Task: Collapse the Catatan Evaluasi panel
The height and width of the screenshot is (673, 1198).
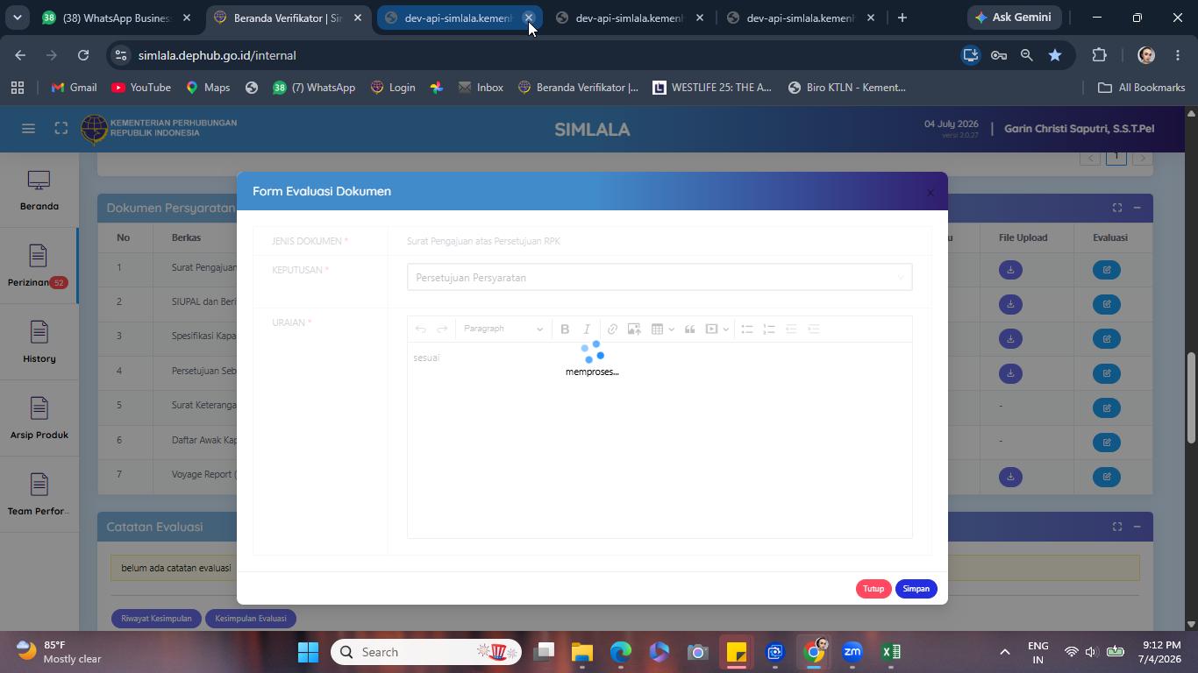Action: coord(1137,527)
